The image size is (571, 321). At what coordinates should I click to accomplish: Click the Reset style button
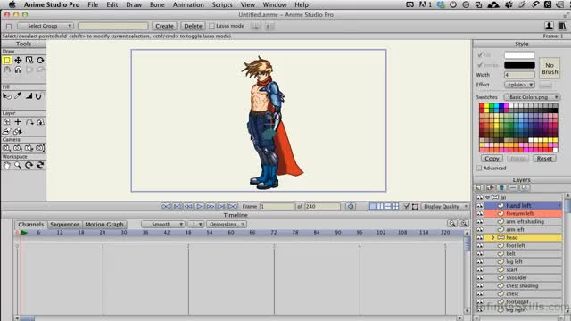pos(544,159)
